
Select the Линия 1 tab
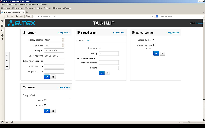(x=80, y=41)
